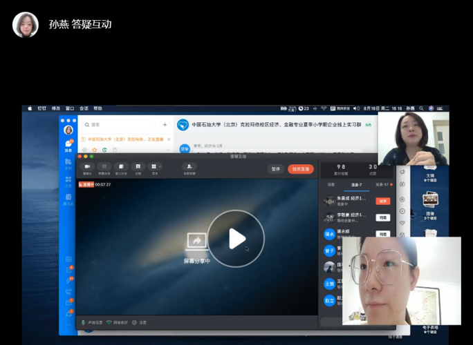Viewport: 473px width, 345px height.
Task: Open the more (更多) dropdown in the live toolbar
Action: click(x=155, y=168)
